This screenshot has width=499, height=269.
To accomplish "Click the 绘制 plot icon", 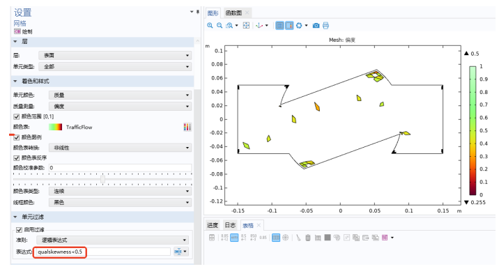I will point(17,31).
